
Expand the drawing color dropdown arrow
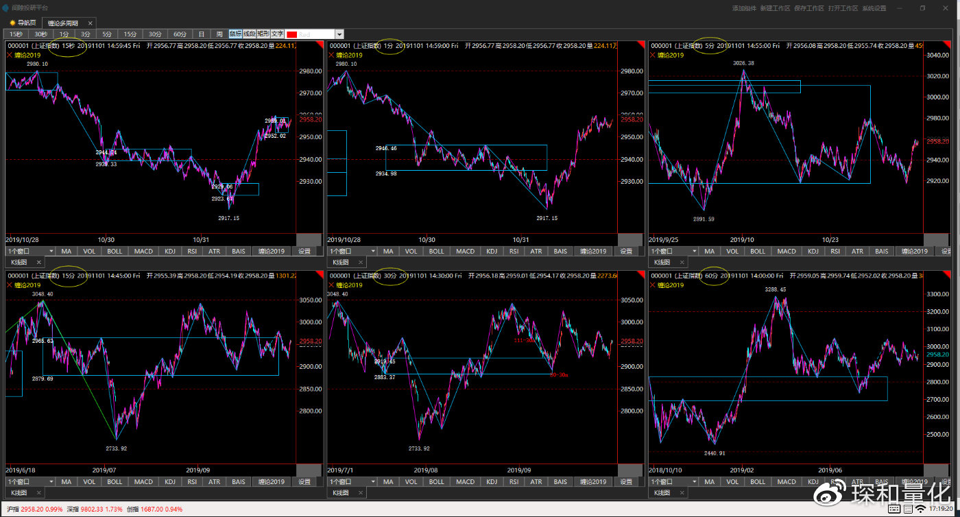point(339,34)
